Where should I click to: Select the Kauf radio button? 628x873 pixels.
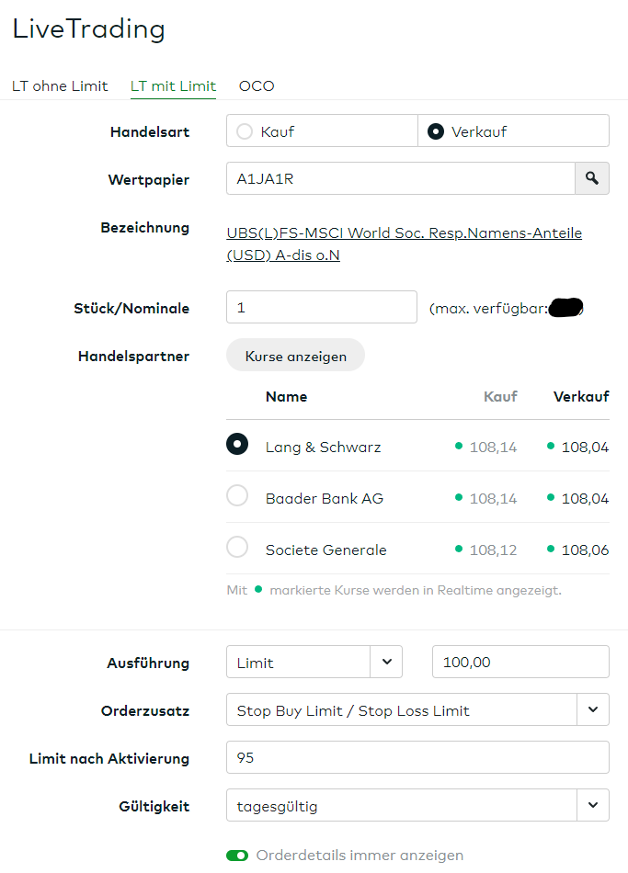click(245, 131)
